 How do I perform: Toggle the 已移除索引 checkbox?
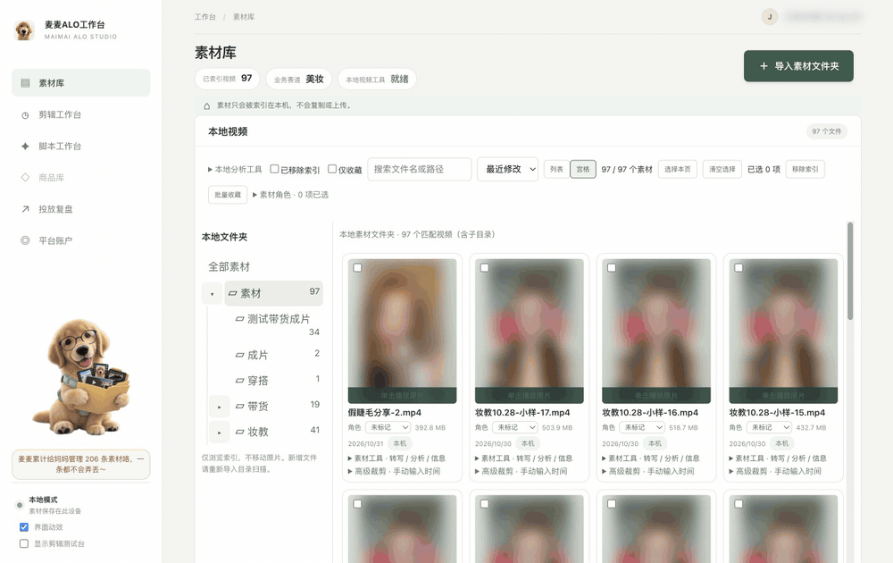274,169
